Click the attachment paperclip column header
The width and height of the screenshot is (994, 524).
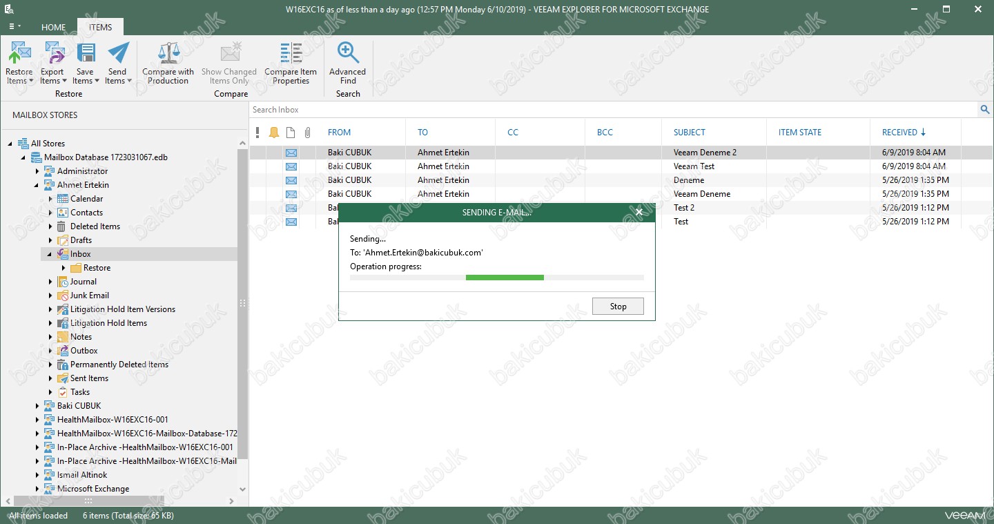click(x=308, y=133)
